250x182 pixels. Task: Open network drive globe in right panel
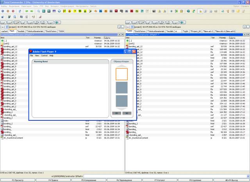click(x=183, y=23)
